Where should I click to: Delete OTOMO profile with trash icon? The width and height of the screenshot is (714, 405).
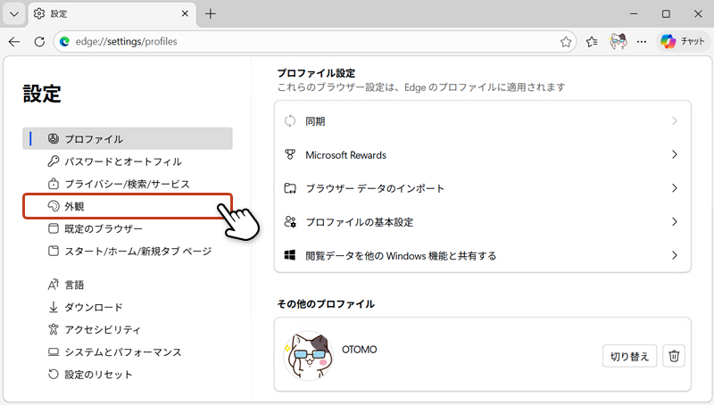675,356
